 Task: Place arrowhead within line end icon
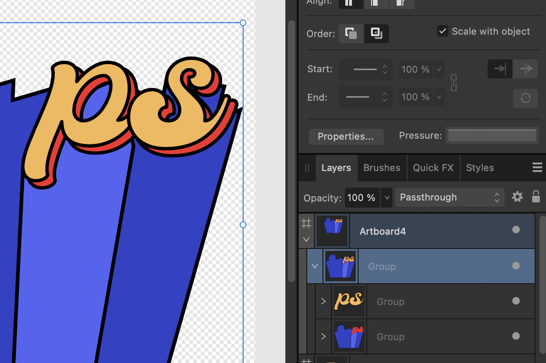coord(500,68)
